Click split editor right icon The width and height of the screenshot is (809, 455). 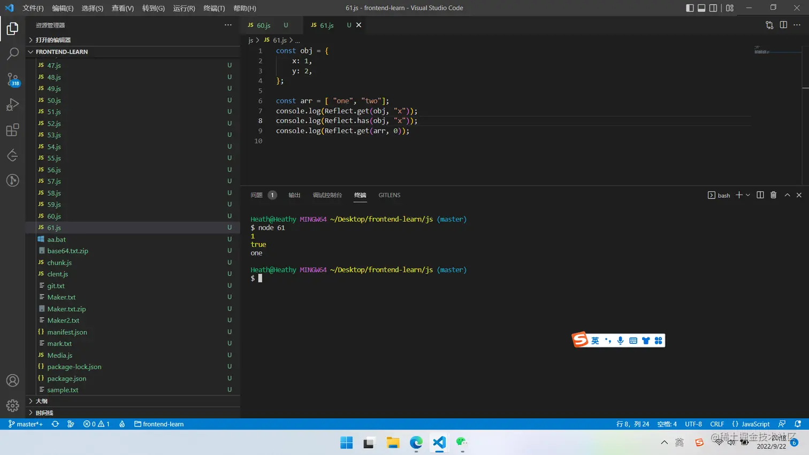pos(783,25)
